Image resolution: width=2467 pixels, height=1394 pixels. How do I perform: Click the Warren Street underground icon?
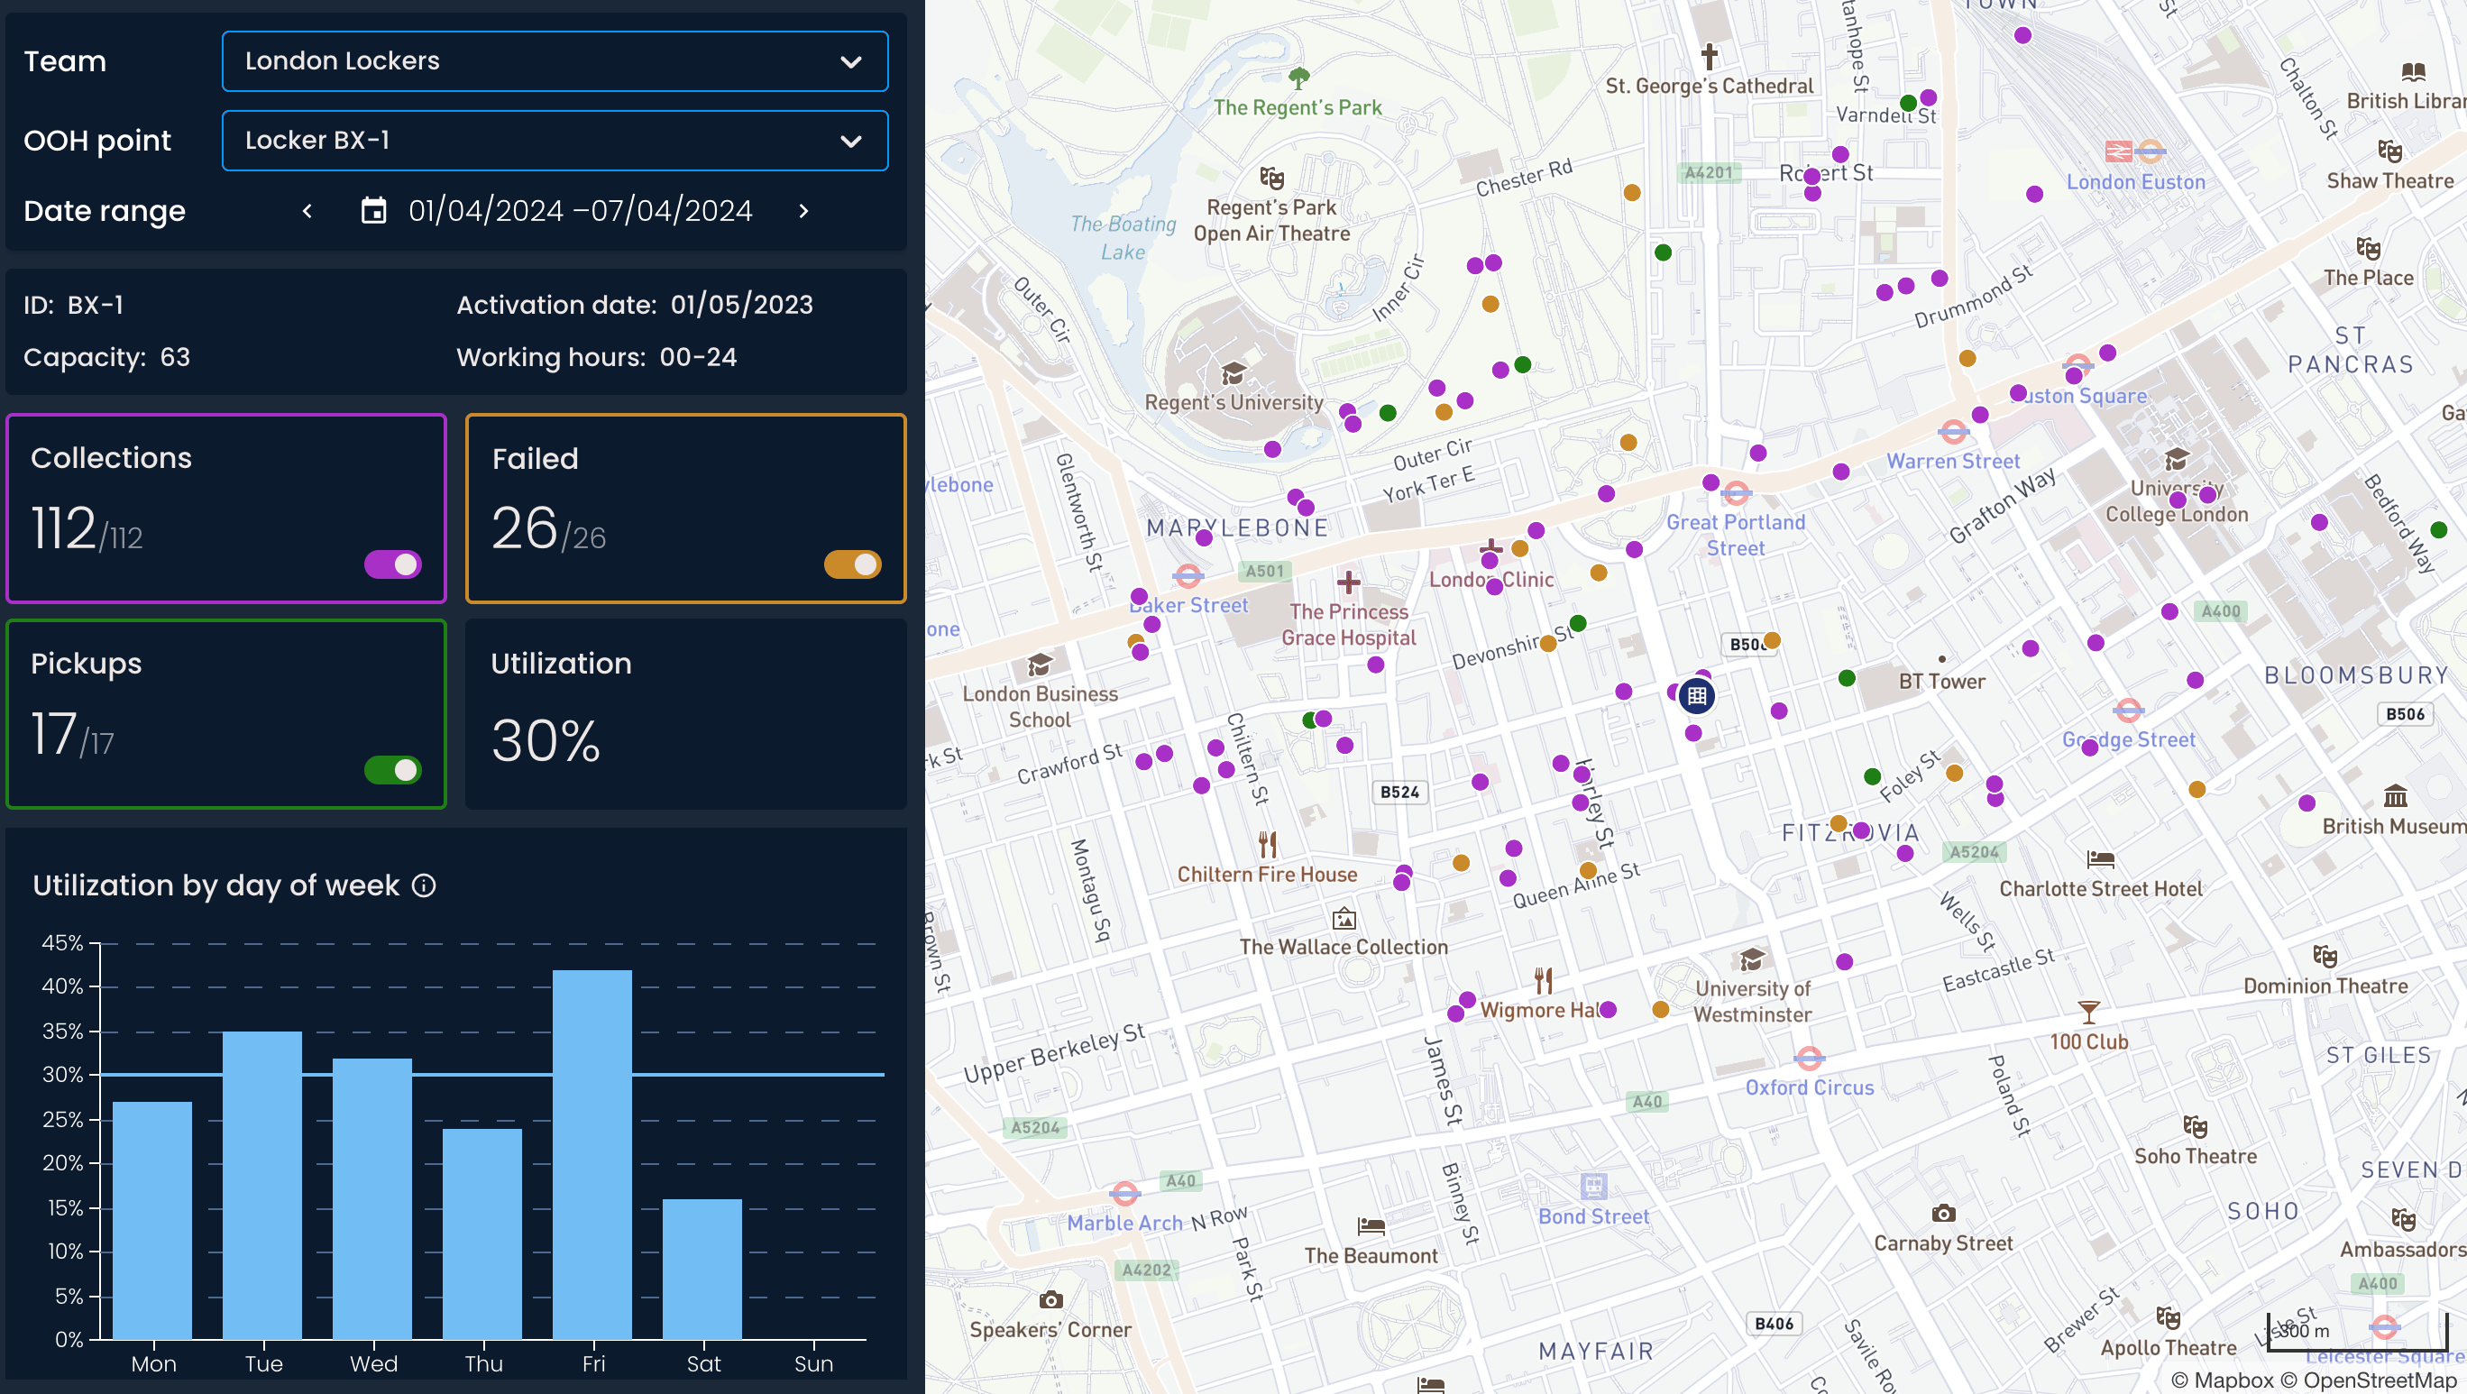coord(1953,433)
